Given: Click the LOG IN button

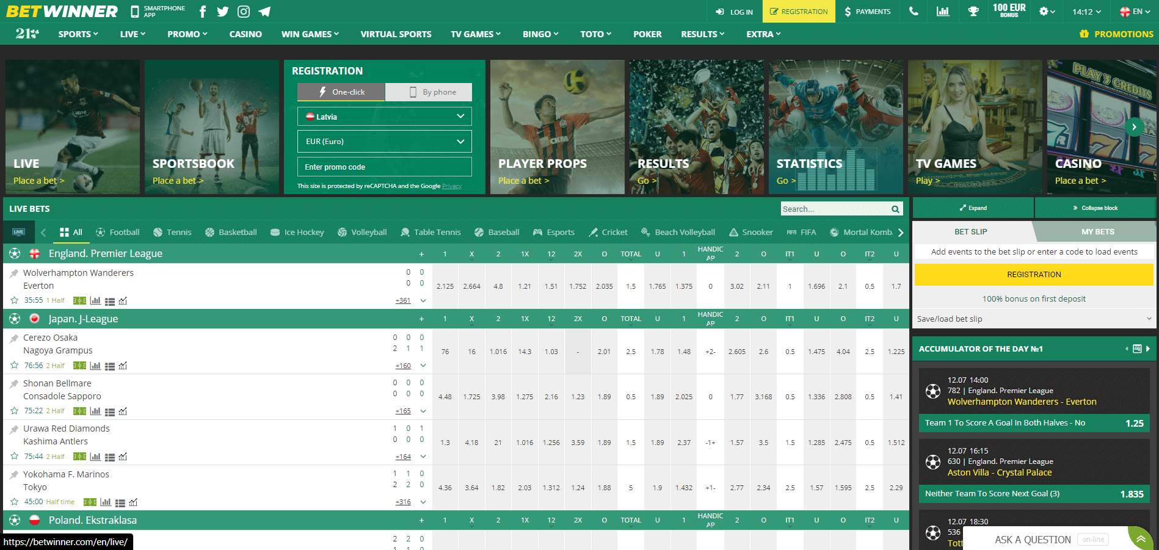Looking at the screenshot, I should (x=735, y=12).
